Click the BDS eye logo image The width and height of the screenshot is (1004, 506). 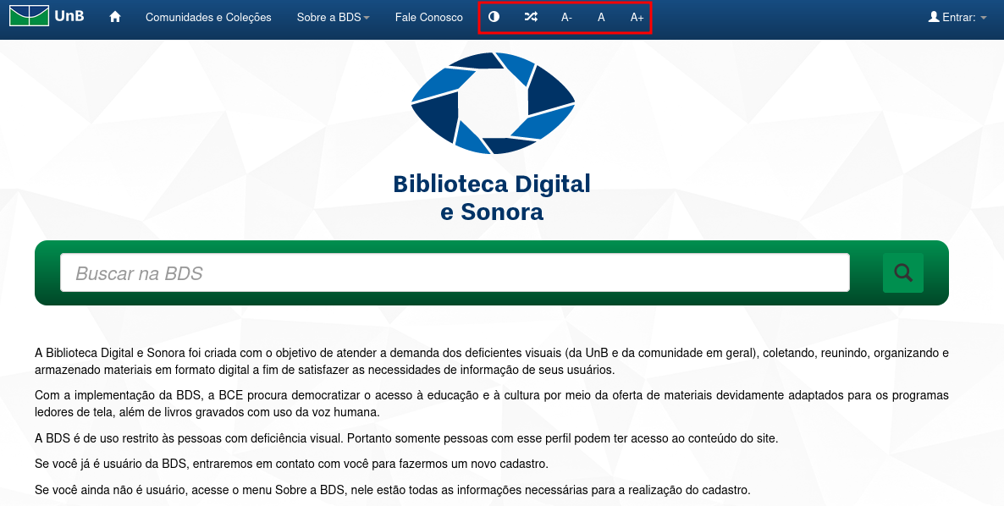(x=492, y=102)
